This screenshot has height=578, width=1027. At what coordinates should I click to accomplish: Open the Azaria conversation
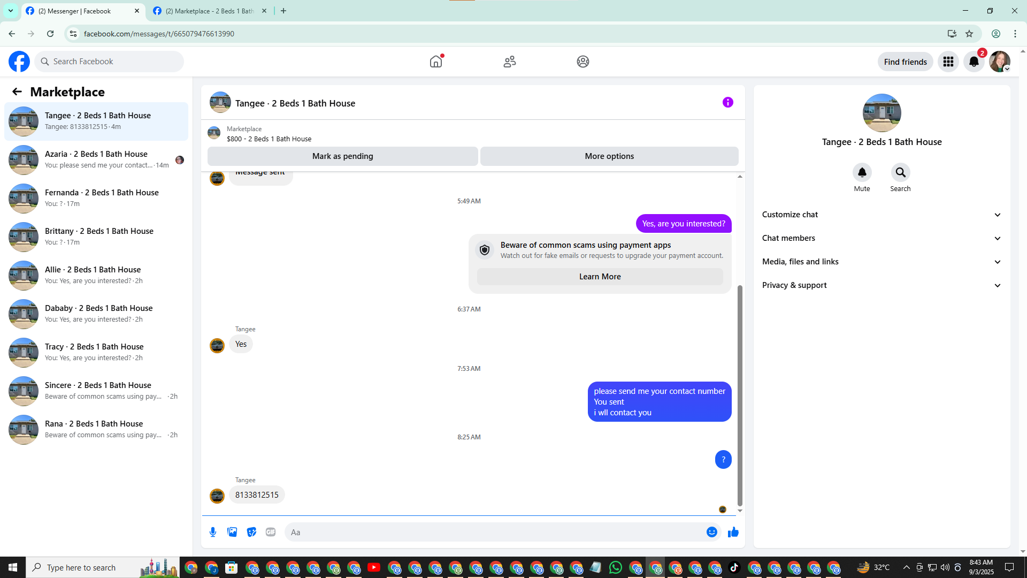[x=96, y=159]
